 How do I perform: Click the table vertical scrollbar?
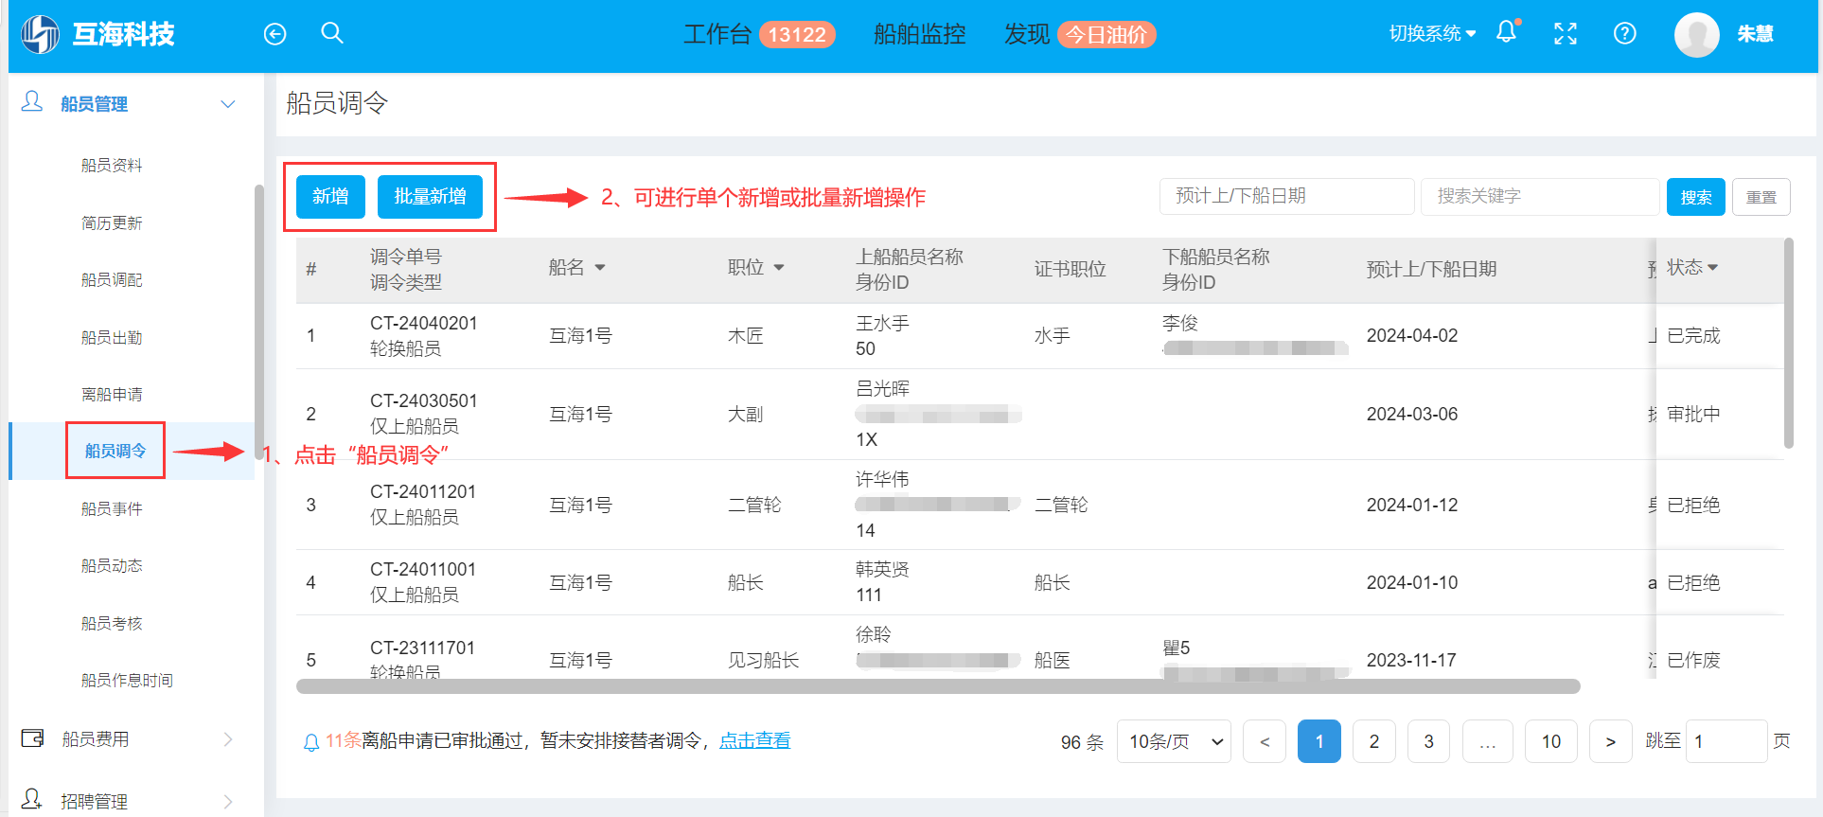[x=1788, y=343]
